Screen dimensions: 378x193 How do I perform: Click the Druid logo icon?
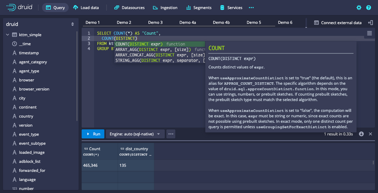(x=11, y=8)
